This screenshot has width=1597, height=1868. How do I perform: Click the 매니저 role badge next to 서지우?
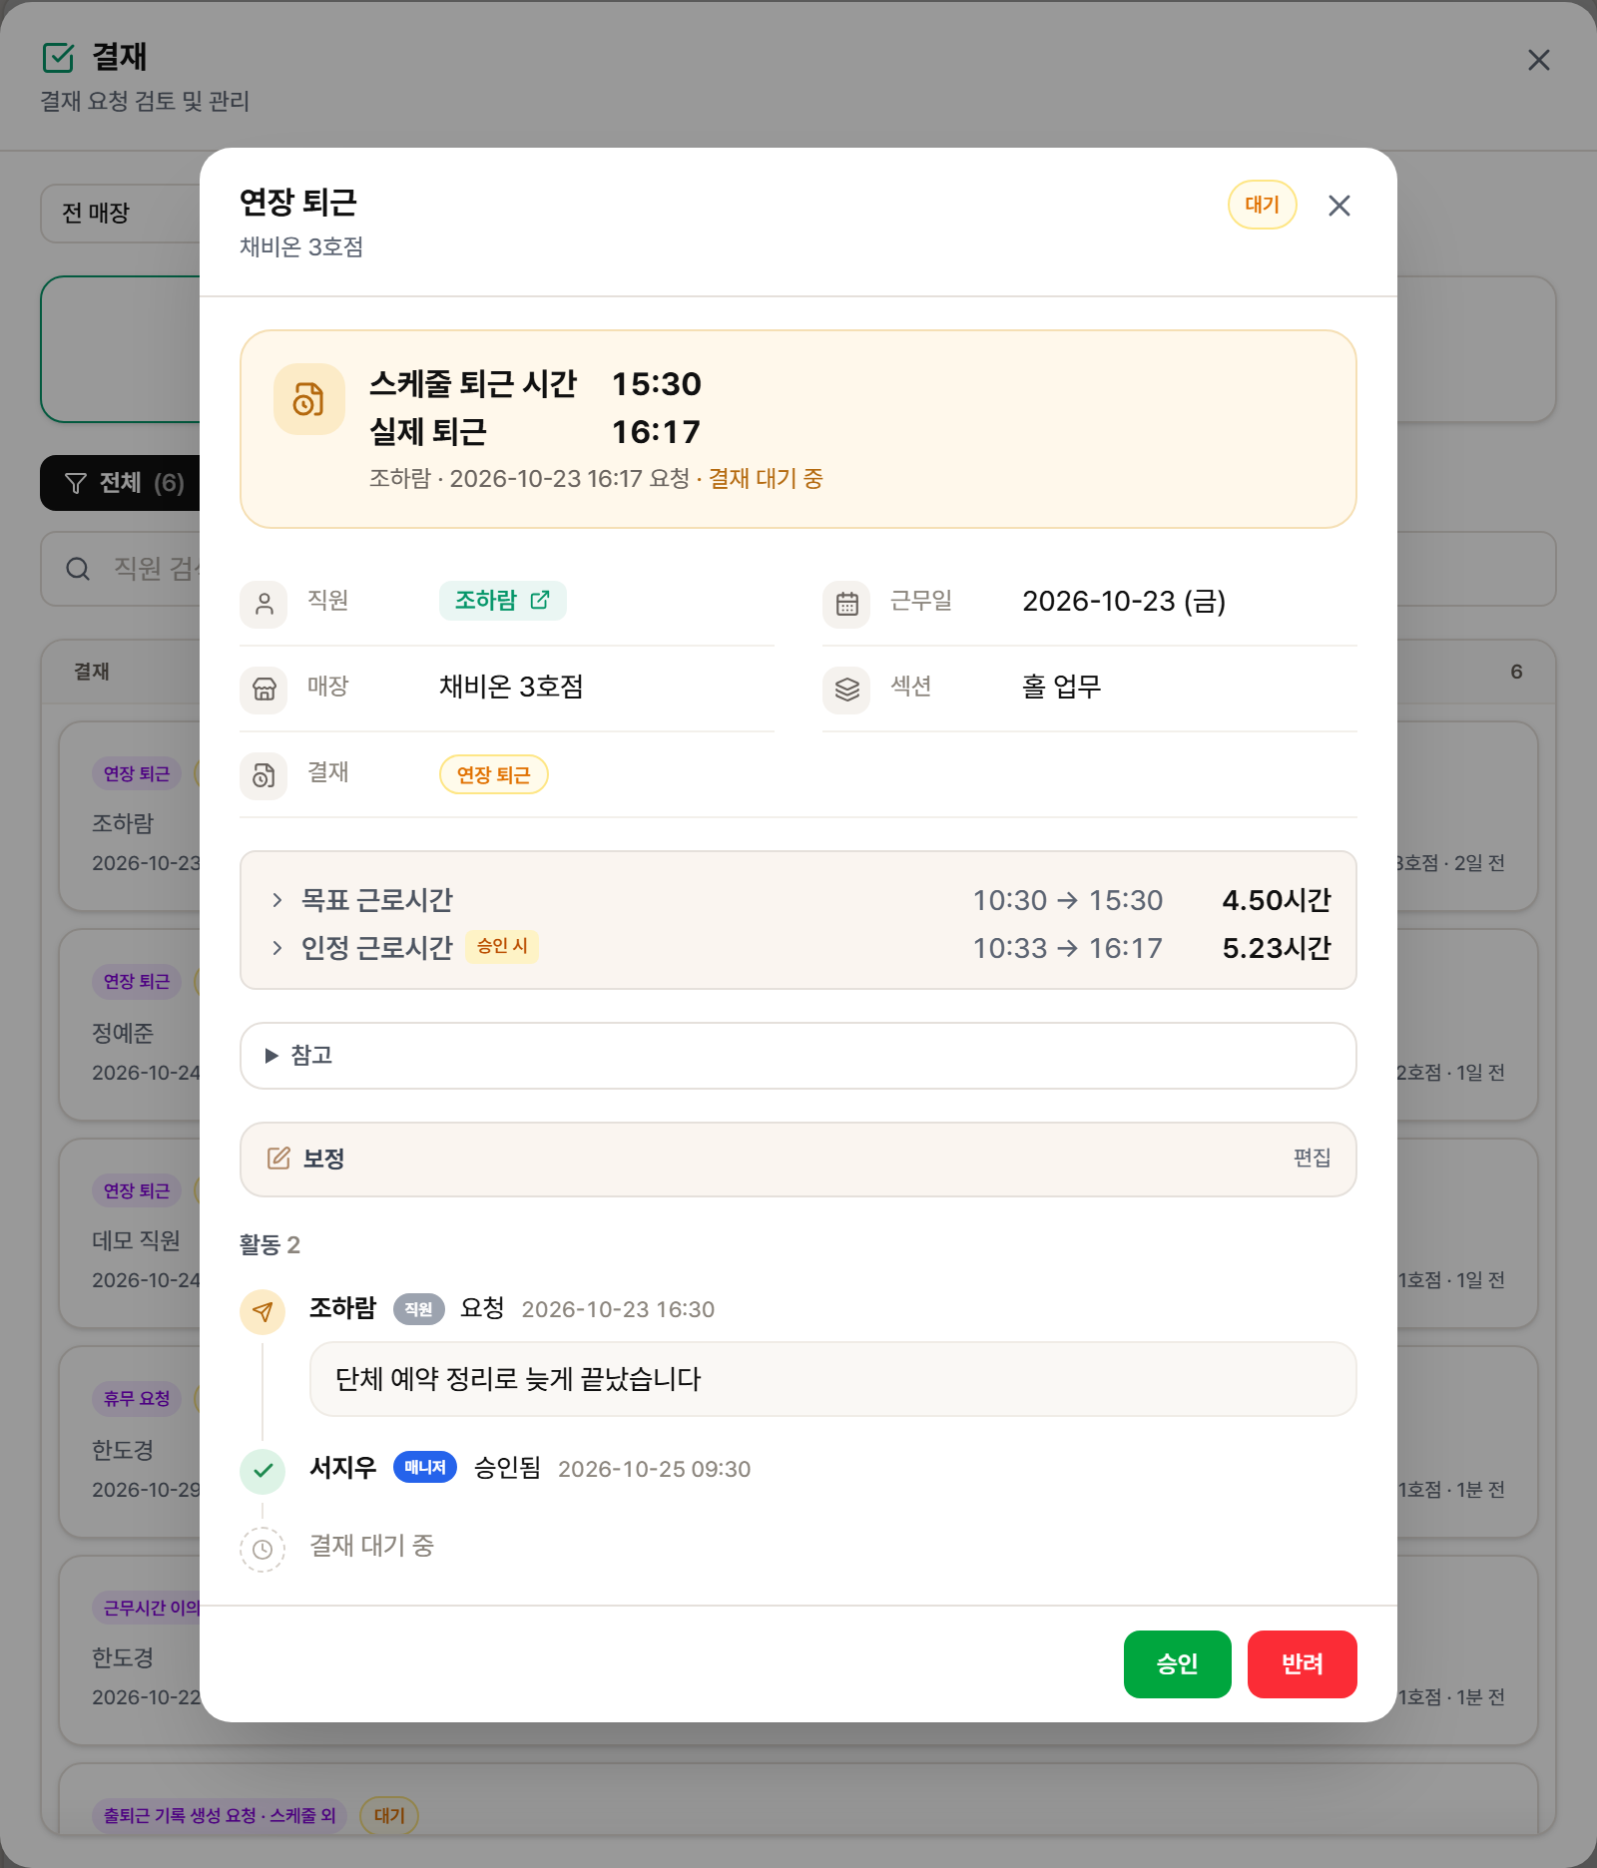click(x=425, y=1467)
